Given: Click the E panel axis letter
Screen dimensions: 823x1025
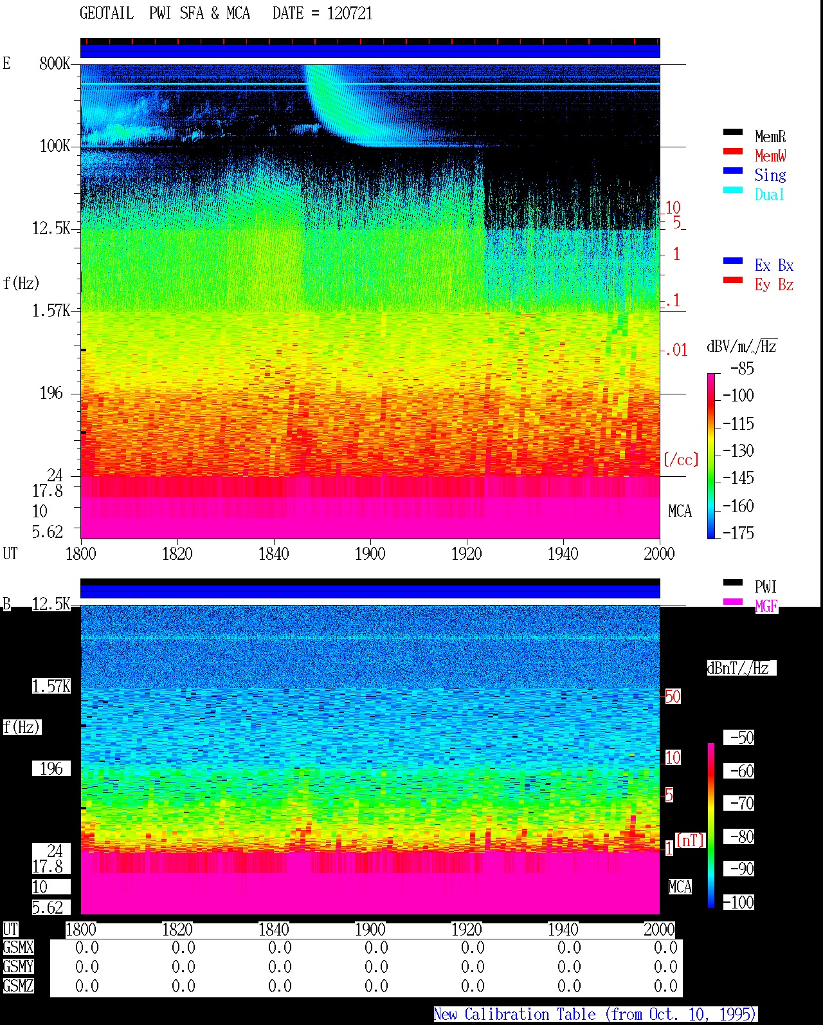Looking at the screenshot, I should coord(6,63).
